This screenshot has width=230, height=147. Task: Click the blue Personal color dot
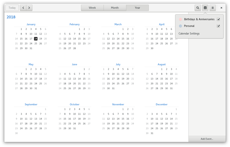point(181,26)
